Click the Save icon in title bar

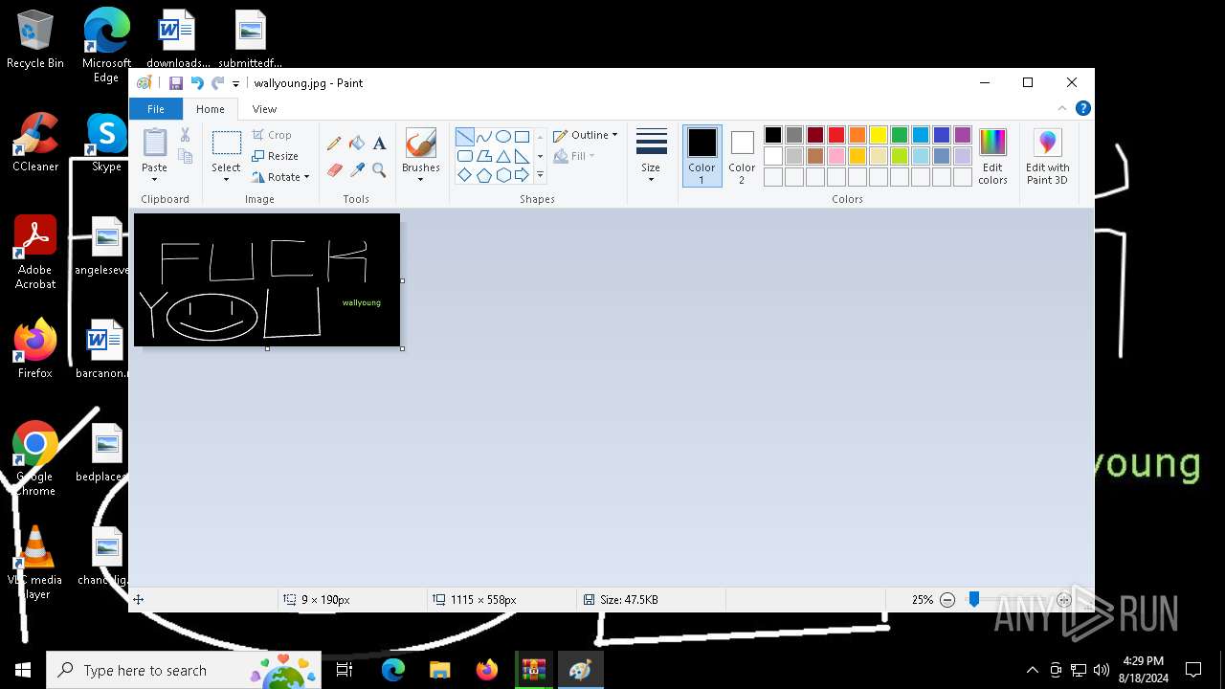[x=176, y=83]
